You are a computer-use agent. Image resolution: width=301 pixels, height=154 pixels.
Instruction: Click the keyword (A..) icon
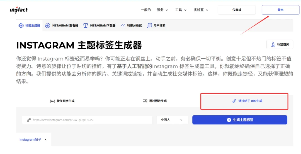(52, 101)
